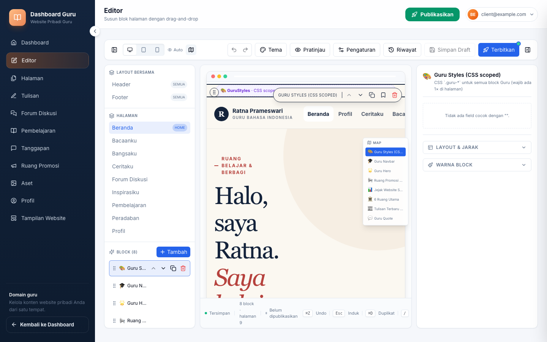The width and height of the screenshot is (547, 342).
Task: Toggle the left panel layout icon
Action: (x=114, y=50)
